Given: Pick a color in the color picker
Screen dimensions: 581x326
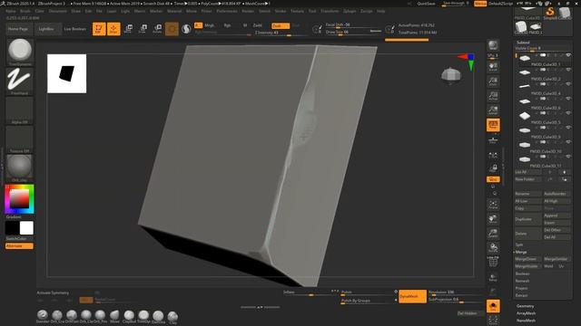Looking at the screenshot, I should (19, 199).
